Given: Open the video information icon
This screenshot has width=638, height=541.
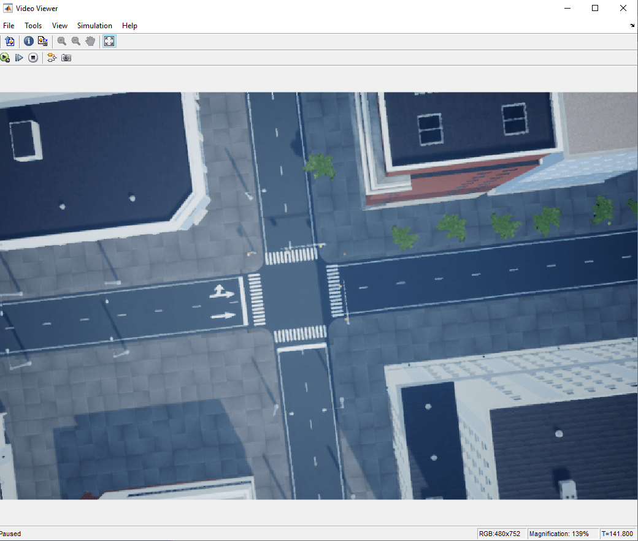Looking at the screenshot, I should 29,41.
